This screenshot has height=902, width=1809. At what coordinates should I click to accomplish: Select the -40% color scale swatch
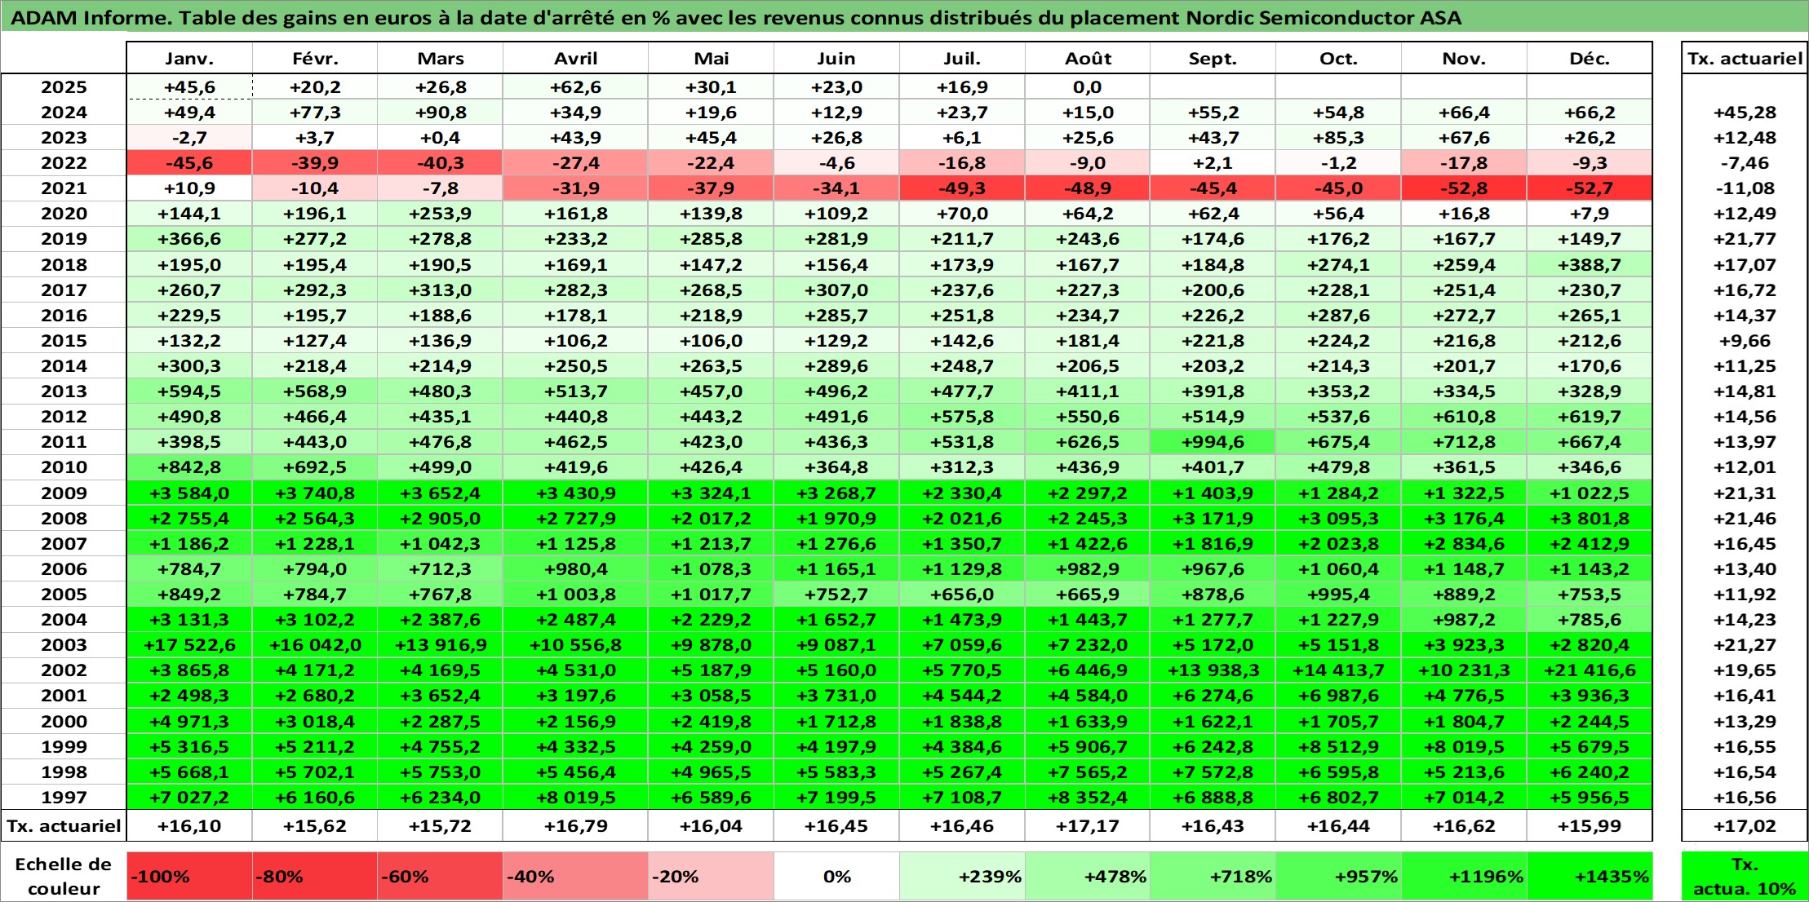(575, 877)
